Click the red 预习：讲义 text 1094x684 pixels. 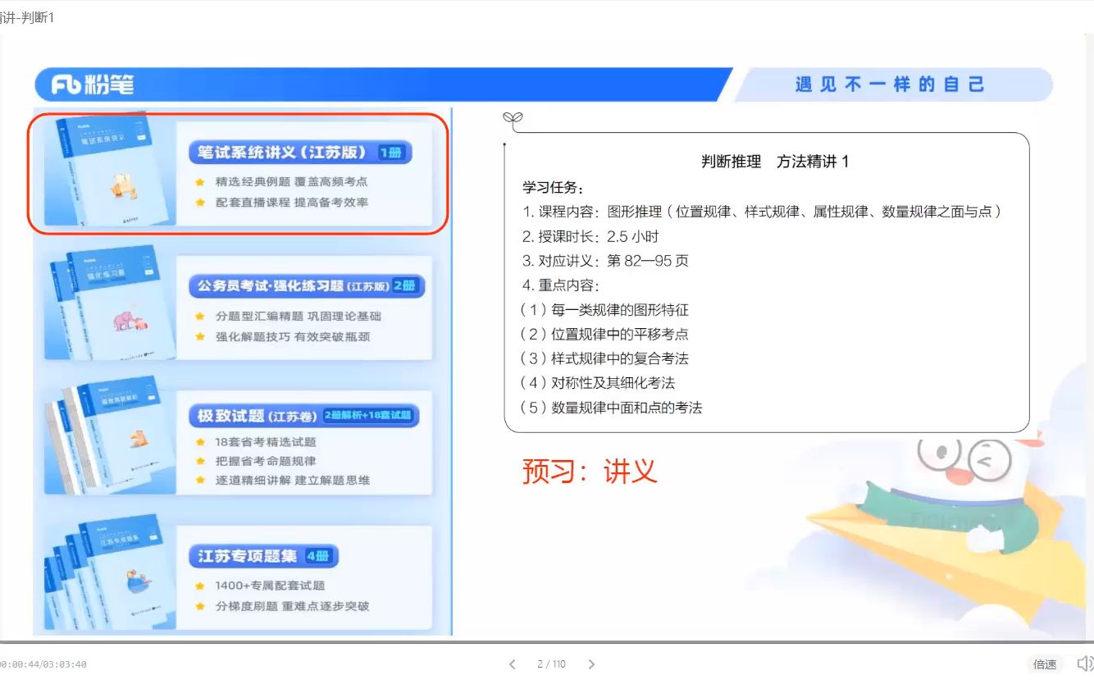[x=590, y=471]
